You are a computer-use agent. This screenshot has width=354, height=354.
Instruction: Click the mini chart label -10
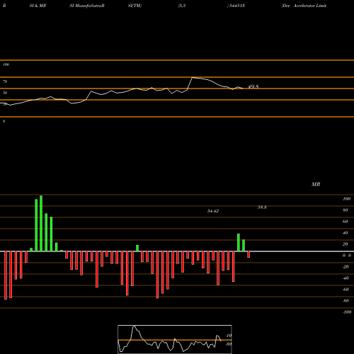pyautogui.click(x=228, y=336)
